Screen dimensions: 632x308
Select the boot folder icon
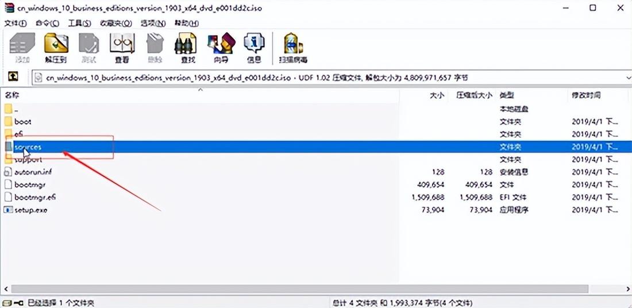pyautogui.click(x=9, y=121)
